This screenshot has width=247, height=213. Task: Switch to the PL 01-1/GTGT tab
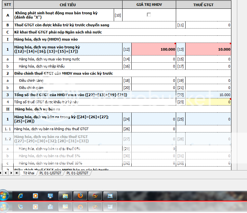(x=50, y=173)
